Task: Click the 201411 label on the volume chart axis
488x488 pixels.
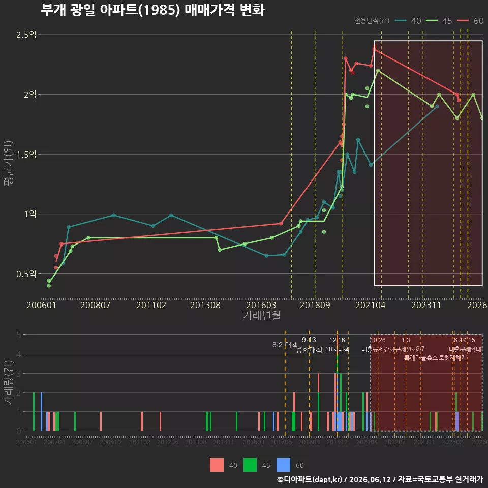Action: tap(224, 442)
